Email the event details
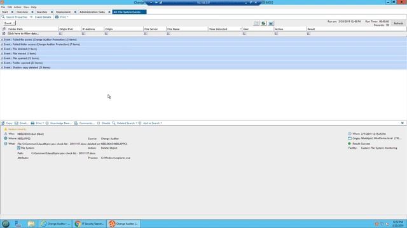 [x=21, y=123]
